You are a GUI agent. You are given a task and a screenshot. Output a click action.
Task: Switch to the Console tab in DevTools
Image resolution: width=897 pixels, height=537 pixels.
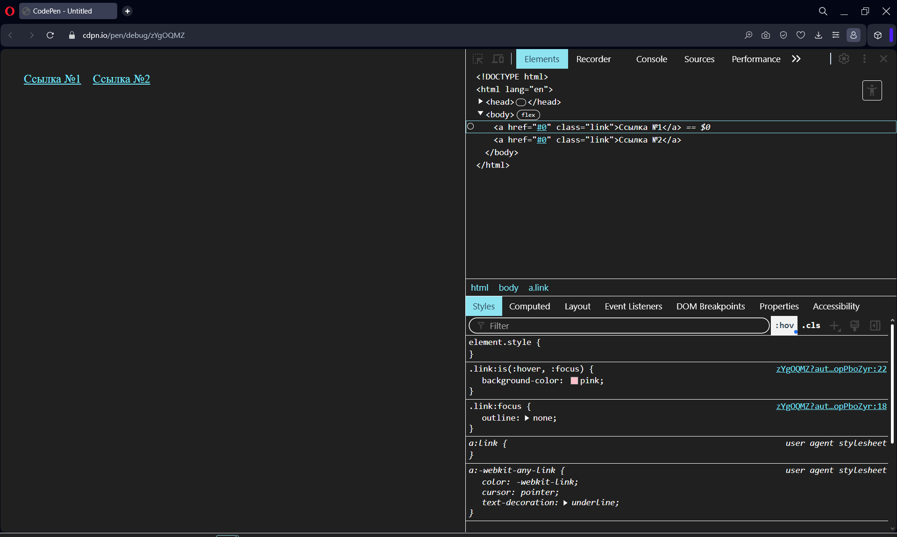coord(651,59)
